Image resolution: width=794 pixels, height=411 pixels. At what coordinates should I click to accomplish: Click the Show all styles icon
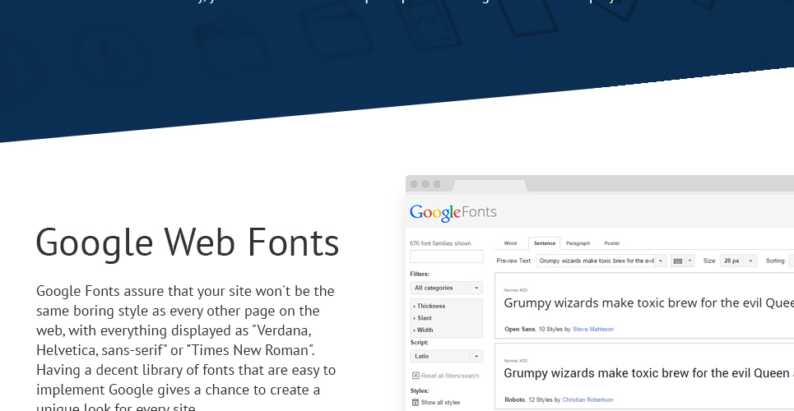click(x=416, y=403)
